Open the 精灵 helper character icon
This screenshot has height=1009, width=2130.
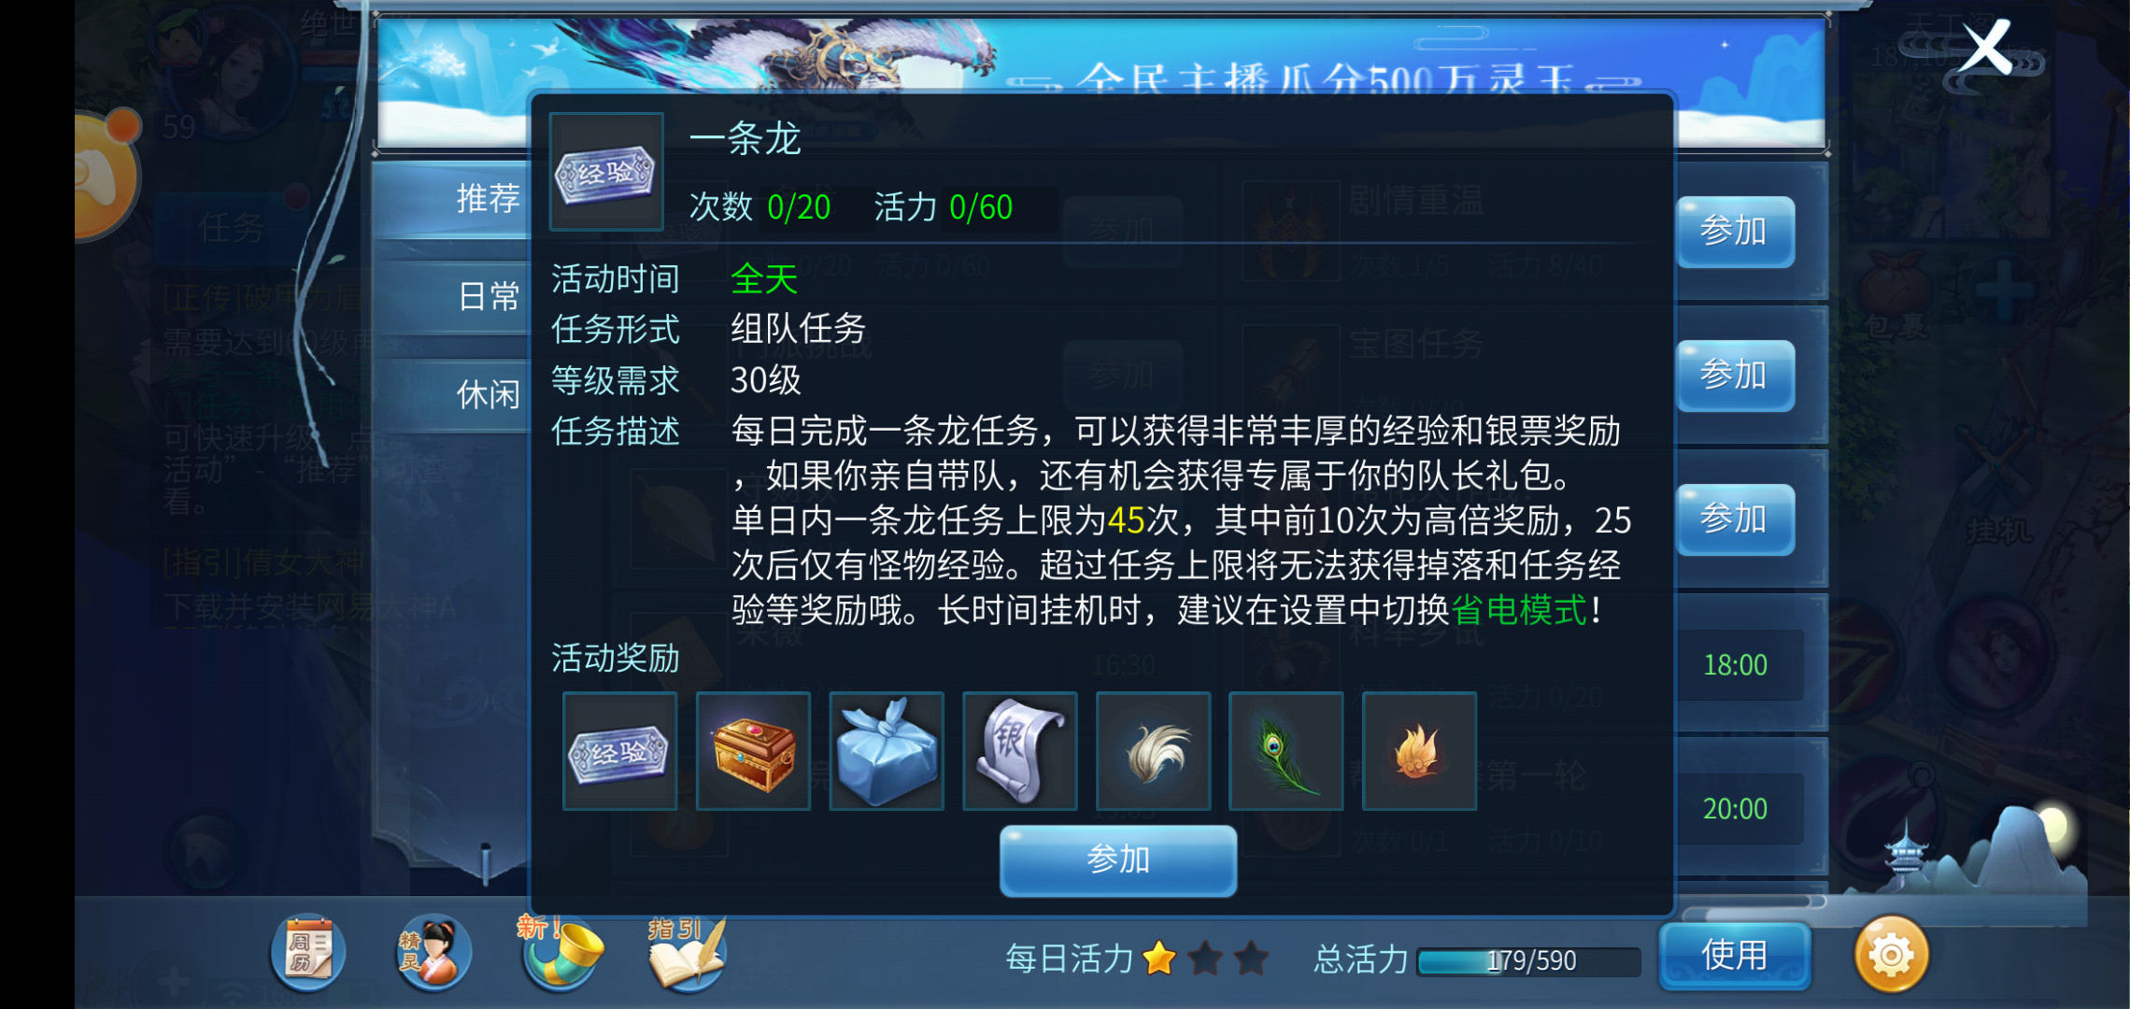point(432,952)
